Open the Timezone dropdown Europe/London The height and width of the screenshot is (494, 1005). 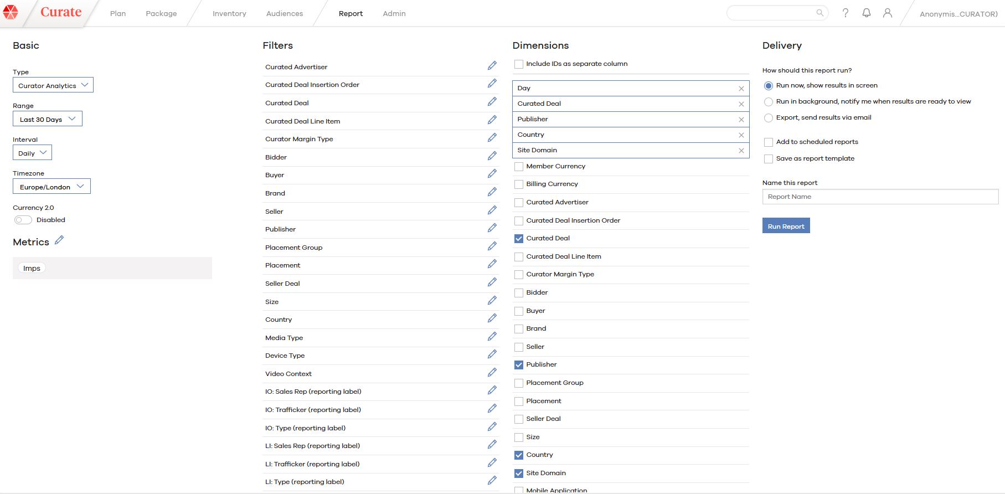pos(51,187)
